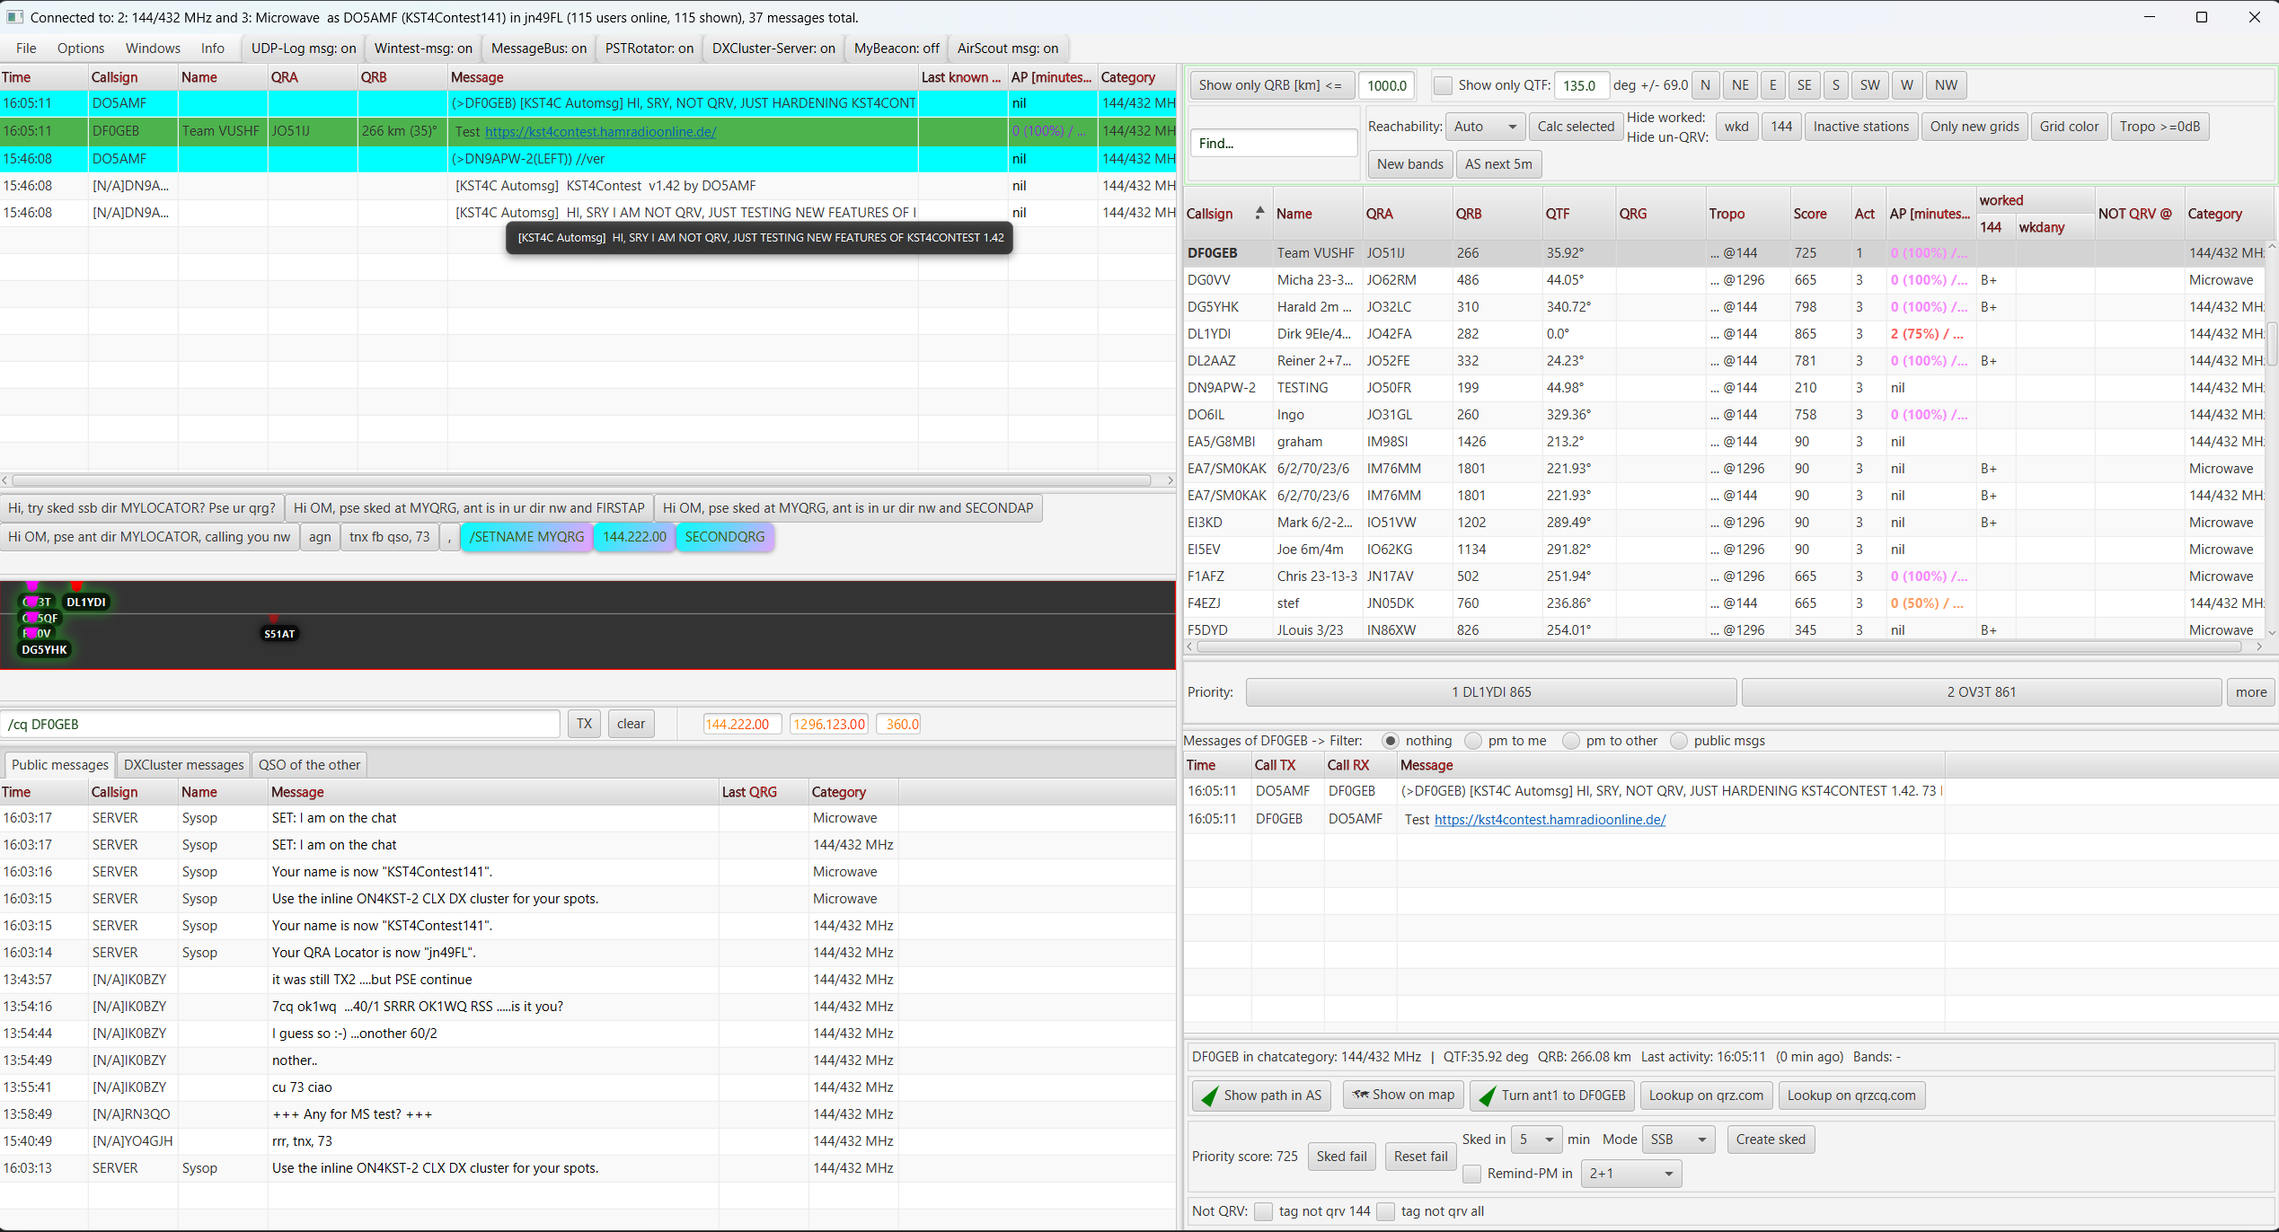This screenshot has height=1232, width=2279.
Task: Select the NE direction button
Action: point(1740,85)
